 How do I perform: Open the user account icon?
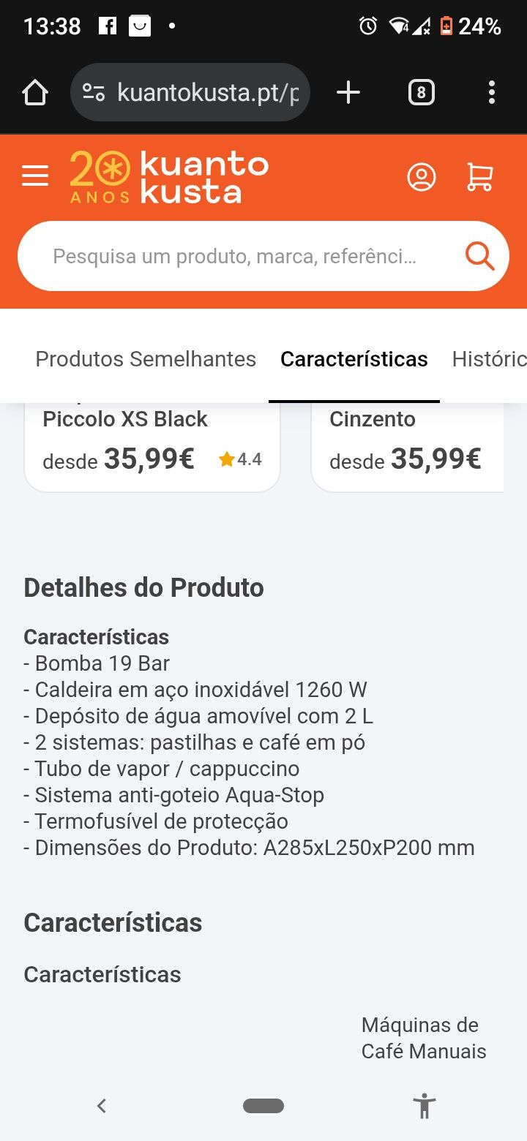[422, 177]
